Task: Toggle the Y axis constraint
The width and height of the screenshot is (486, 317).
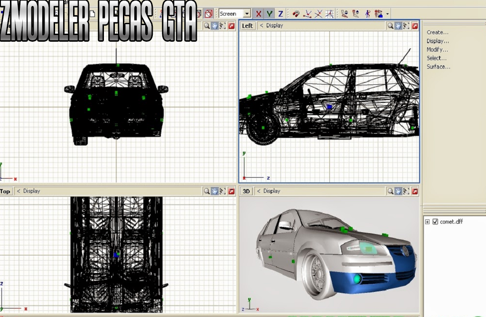Action: pyautogui.click(x=270, y=14)
